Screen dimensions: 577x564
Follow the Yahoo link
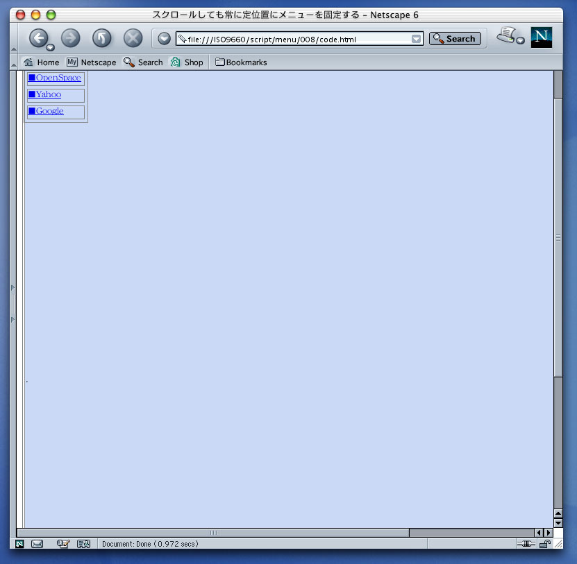click(45, 94)
